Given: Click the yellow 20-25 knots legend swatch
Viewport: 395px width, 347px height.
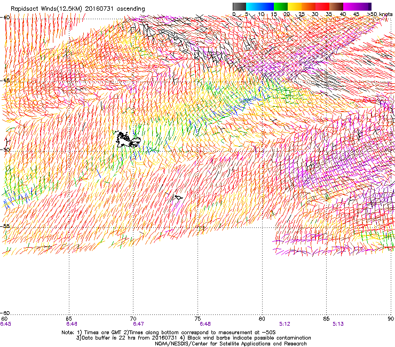Looking at the screenshot, I should 295,6.
